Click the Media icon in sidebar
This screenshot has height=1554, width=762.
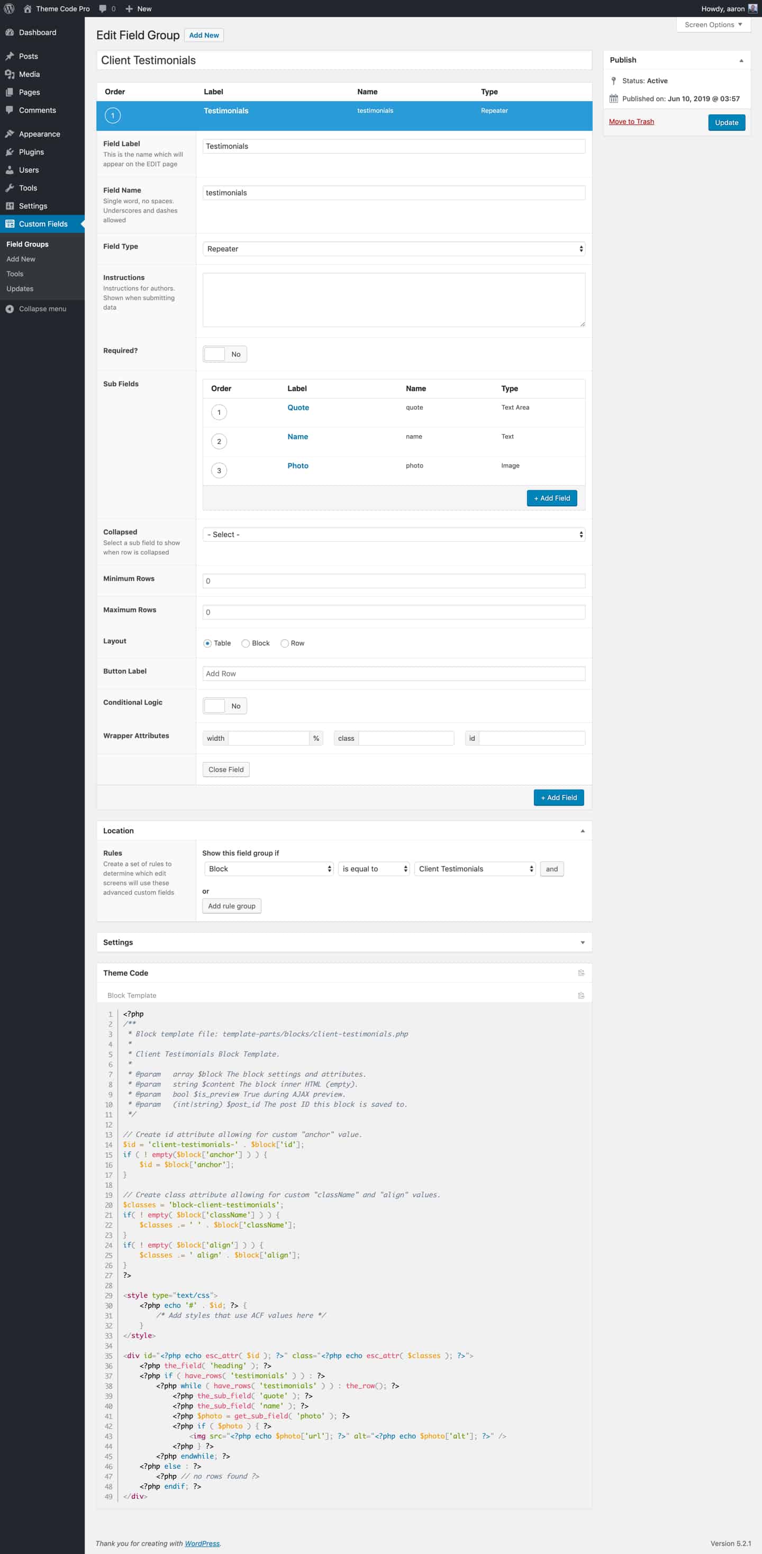coord(10,74)
